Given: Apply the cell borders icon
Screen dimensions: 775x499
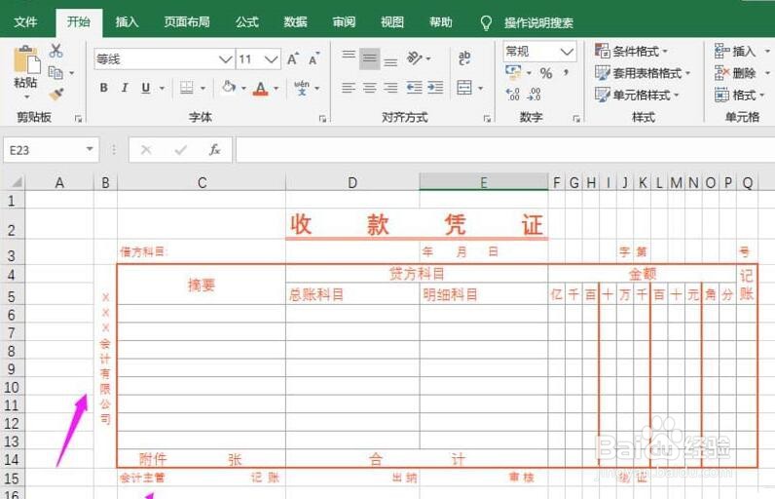Looking at the screenshot, I should tap(187, 88).
